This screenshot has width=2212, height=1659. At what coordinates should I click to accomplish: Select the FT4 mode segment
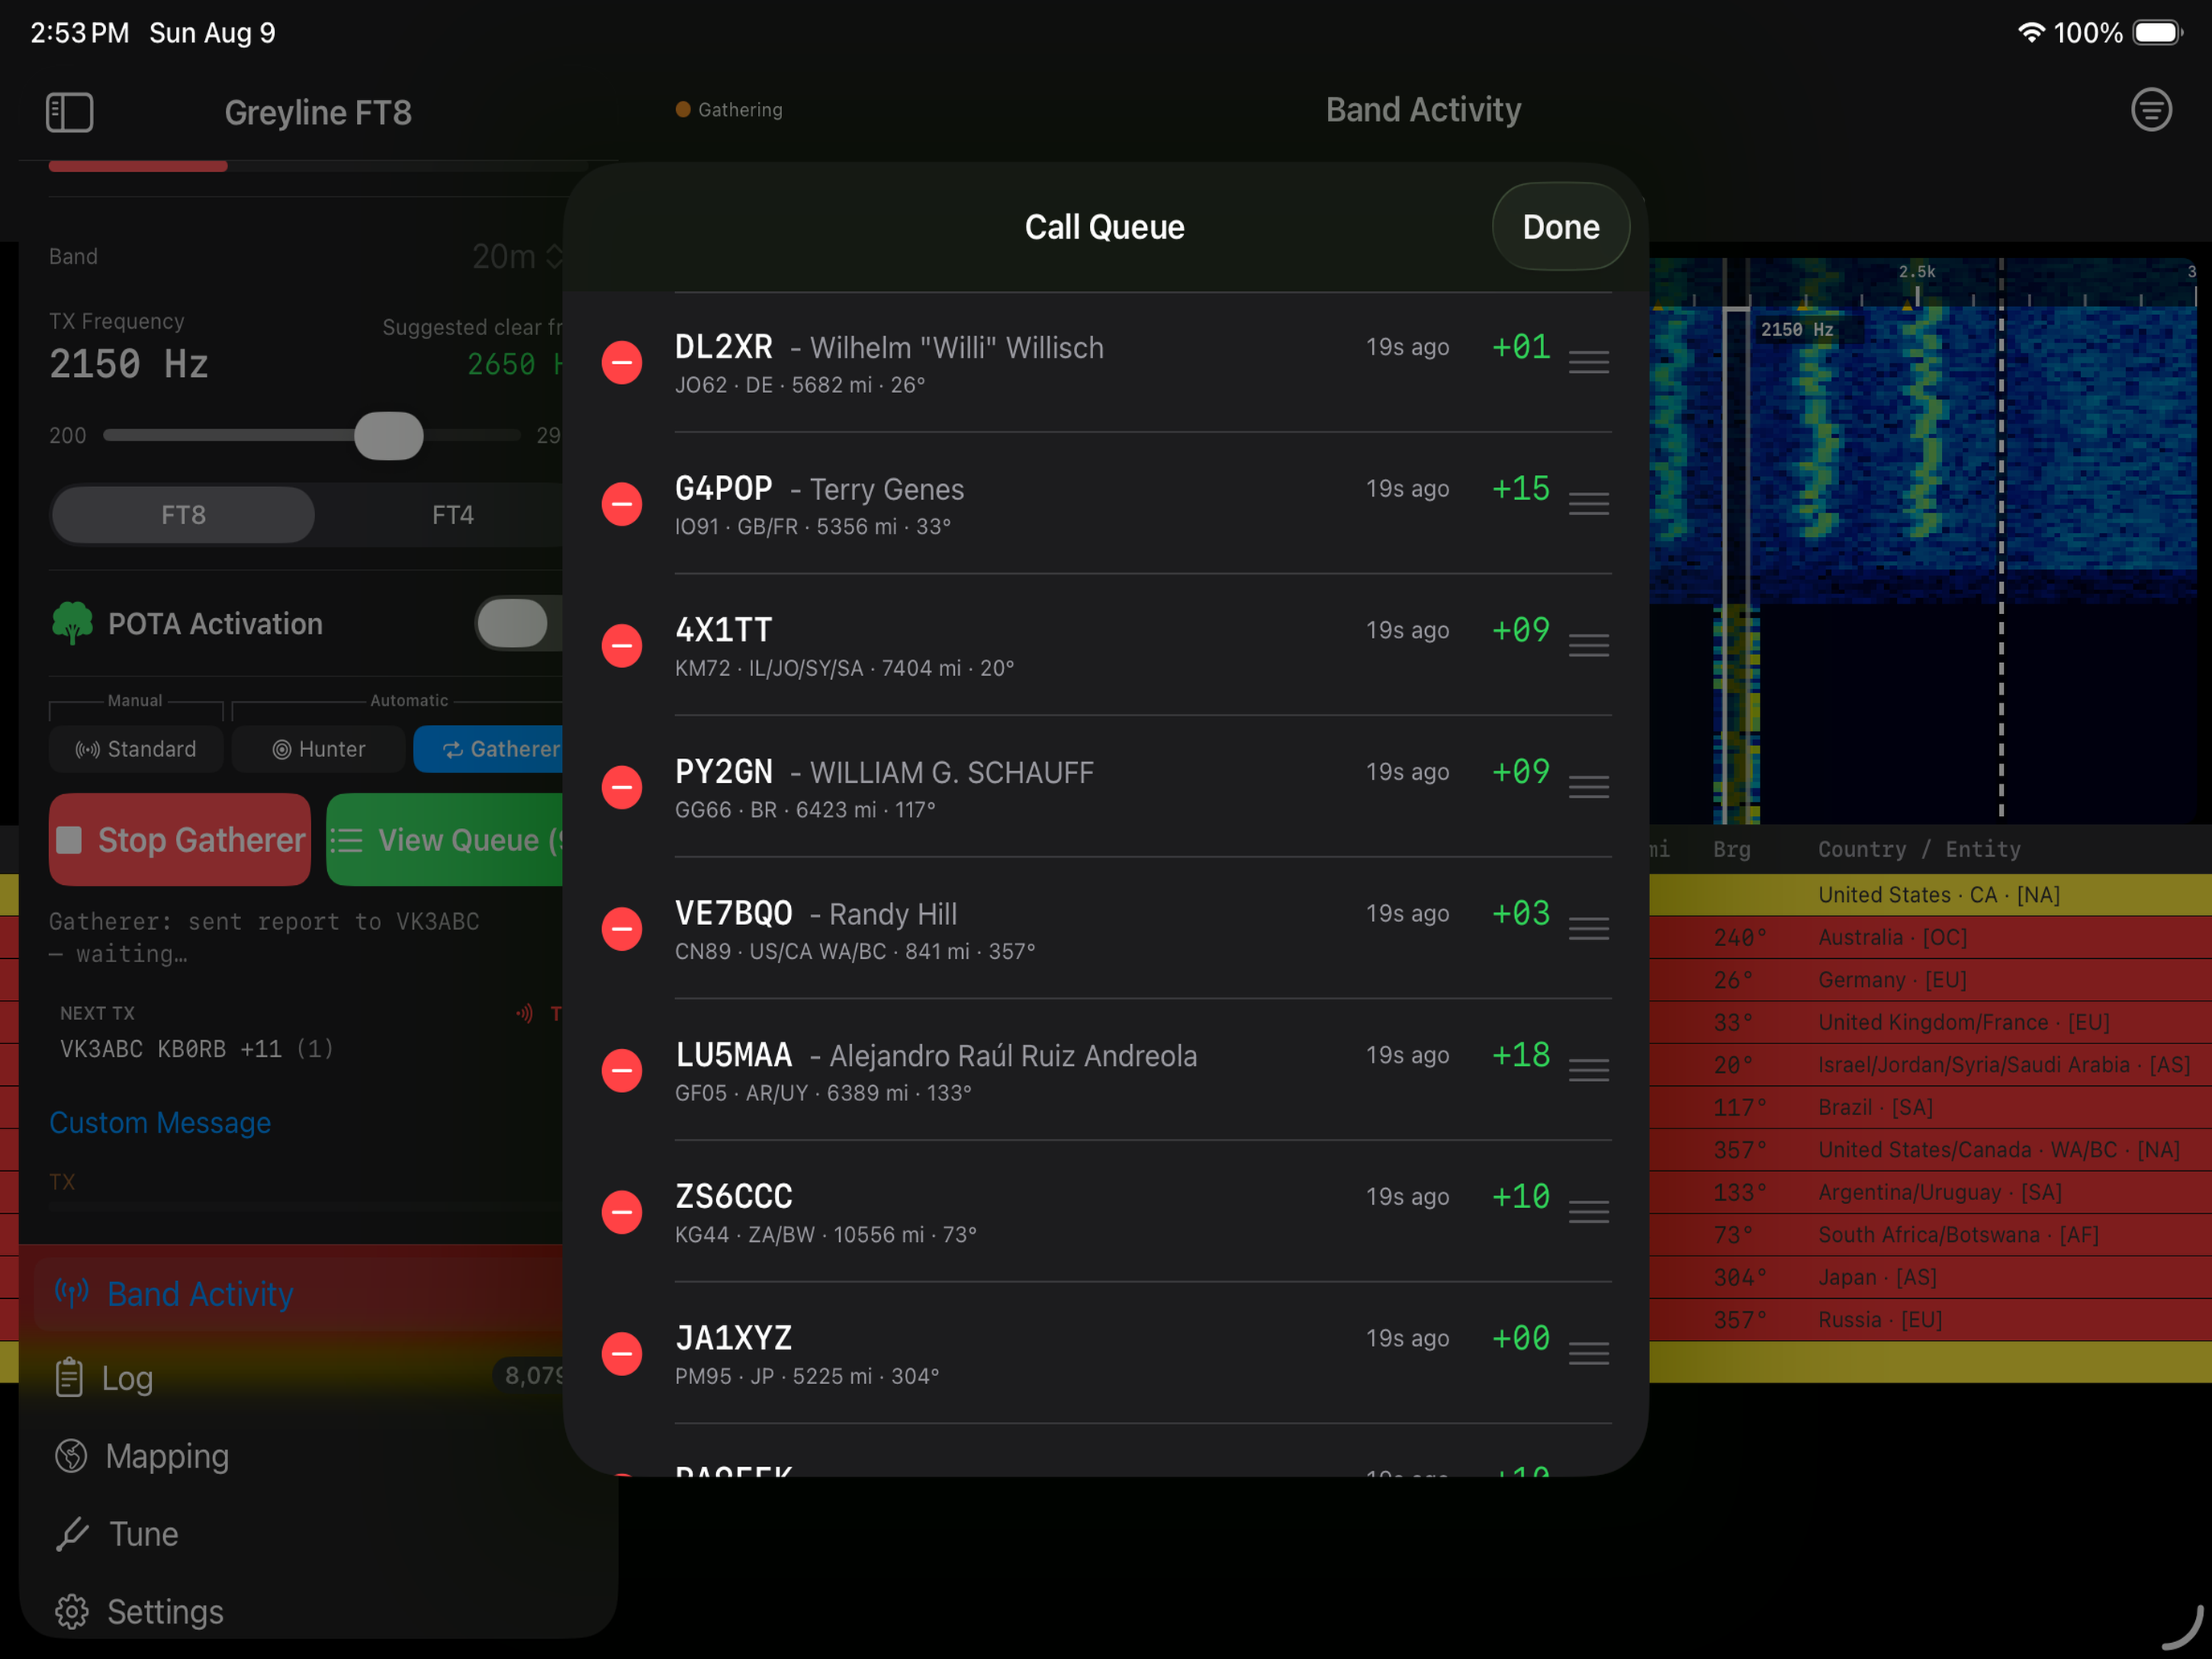(x=453, y=515)
